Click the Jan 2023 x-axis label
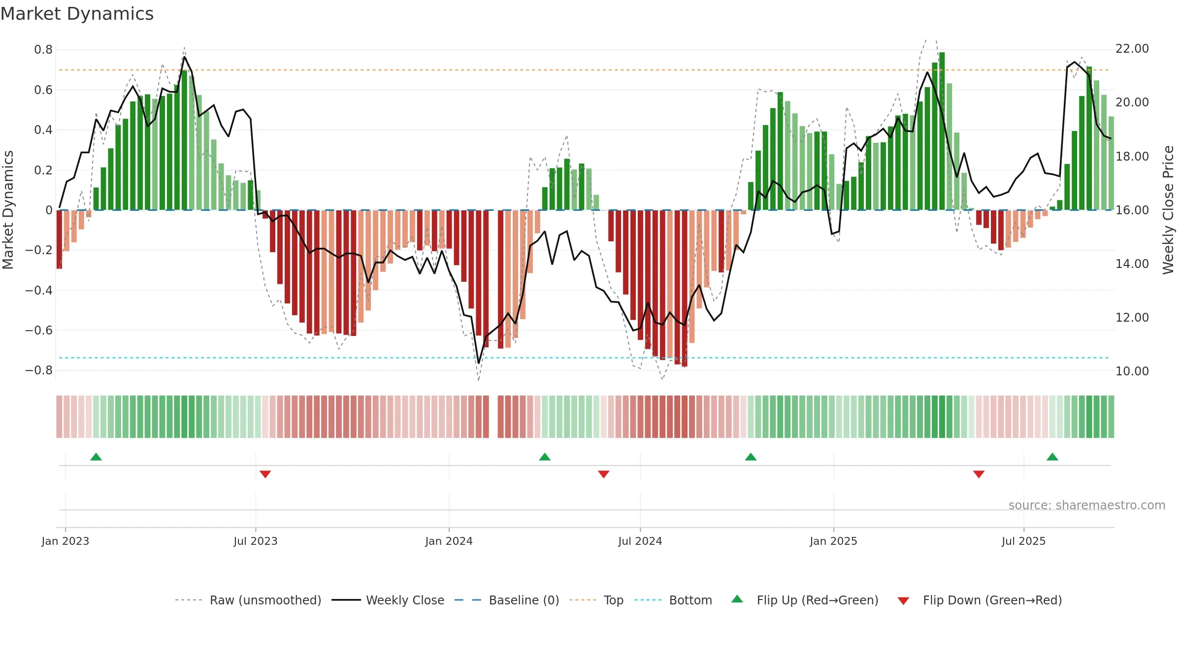The height and width of the screenshot is (665, 1182). click(x=66, y=541)
